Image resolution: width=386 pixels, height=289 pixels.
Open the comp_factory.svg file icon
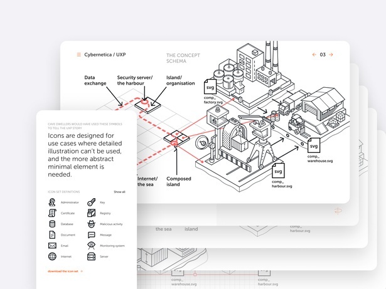(211, 87)
